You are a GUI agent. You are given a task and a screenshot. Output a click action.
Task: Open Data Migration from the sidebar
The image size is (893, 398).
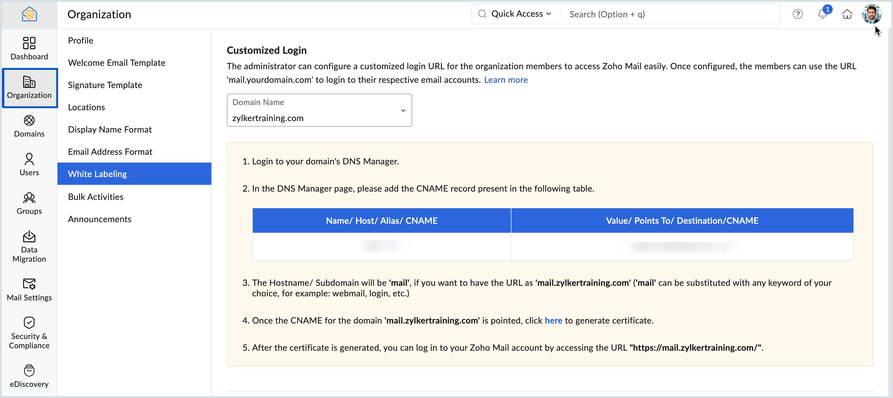pyautogui.click(x=29, y=246)
